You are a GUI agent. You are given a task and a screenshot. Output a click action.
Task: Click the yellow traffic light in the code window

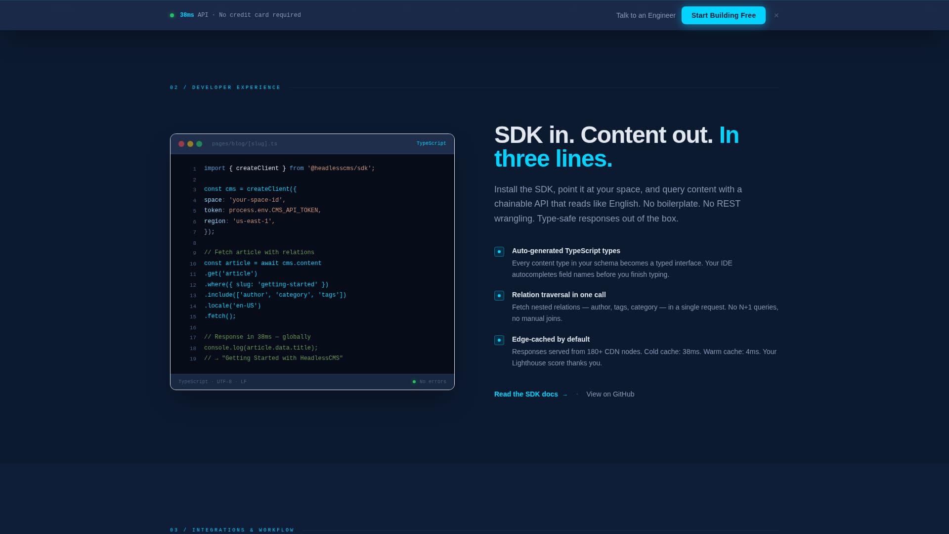tap(190, 144)
